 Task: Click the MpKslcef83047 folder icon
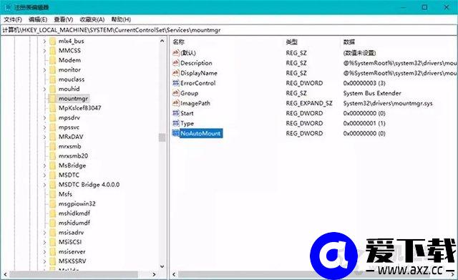point(52,108)
